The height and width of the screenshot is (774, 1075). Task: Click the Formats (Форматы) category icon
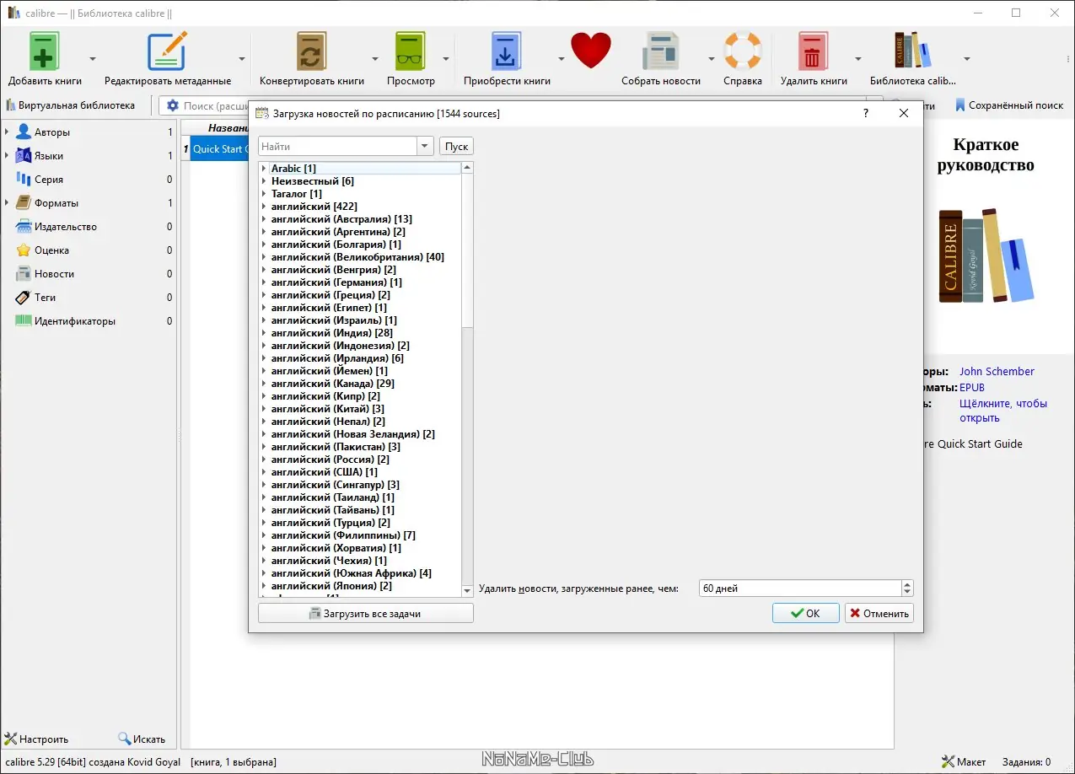pos(24,203)
